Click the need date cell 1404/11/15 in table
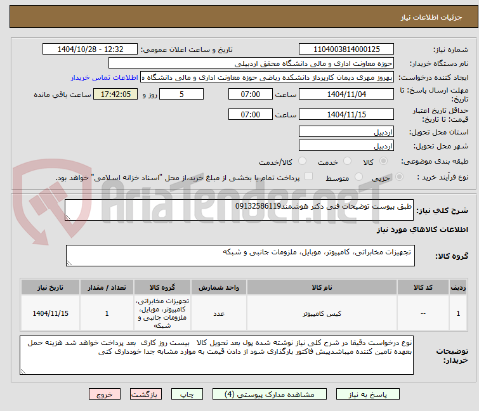479x411 pixels. point(50,313)
